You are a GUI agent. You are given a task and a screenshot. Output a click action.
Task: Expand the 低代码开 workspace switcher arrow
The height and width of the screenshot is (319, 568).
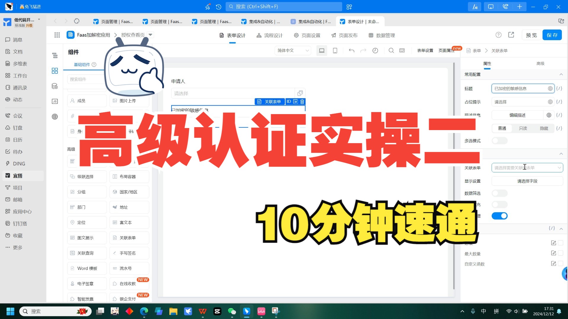click(39, 20)
